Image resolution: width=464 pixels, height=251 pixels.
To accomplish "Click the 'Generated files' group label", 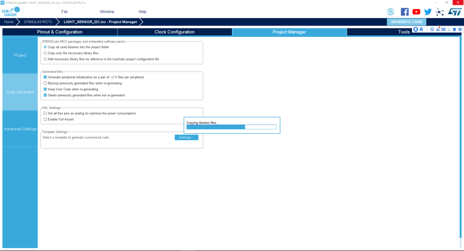I will coord(52,72).
